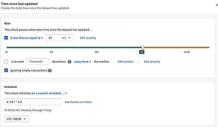
Task: Open the custom schedule dropdown
Action: tap(49, 94)
